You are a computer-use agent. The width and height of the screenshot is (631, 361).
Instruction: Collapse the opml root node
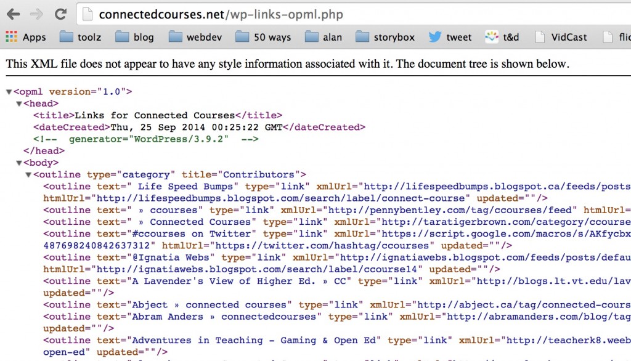pos(8,91)
